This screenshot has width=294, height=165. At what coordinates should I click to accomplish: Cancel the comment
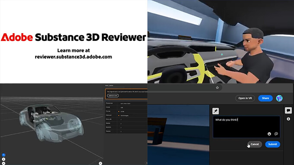click(254, 144)
